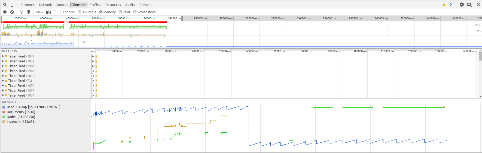Open the timeline filter funnel
482x153 pixels.
point(22,12)
